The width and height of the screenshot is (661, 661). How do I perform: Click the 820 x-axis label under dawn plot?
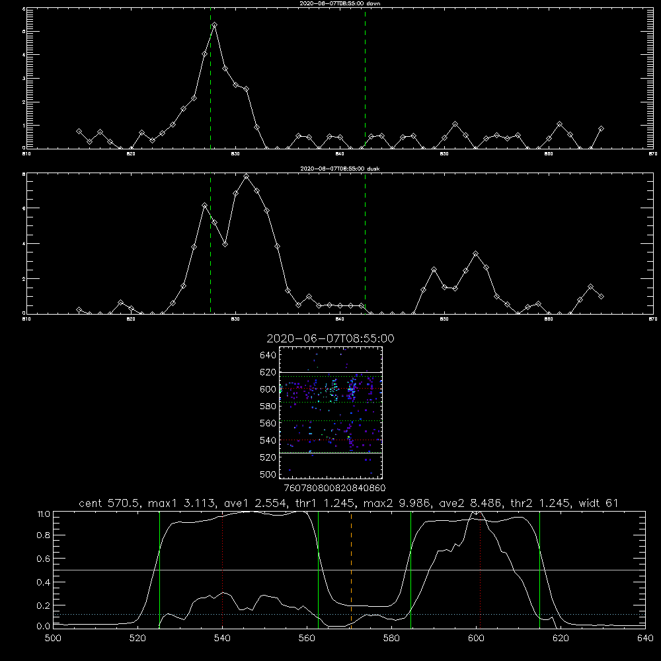point(131,154)
